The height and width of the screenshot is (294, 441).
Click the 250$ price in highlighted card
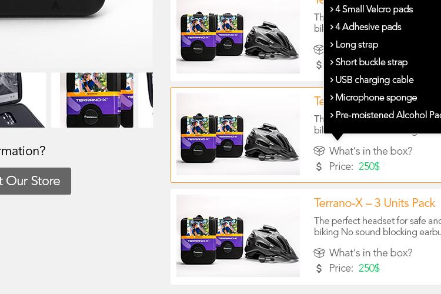369,166
